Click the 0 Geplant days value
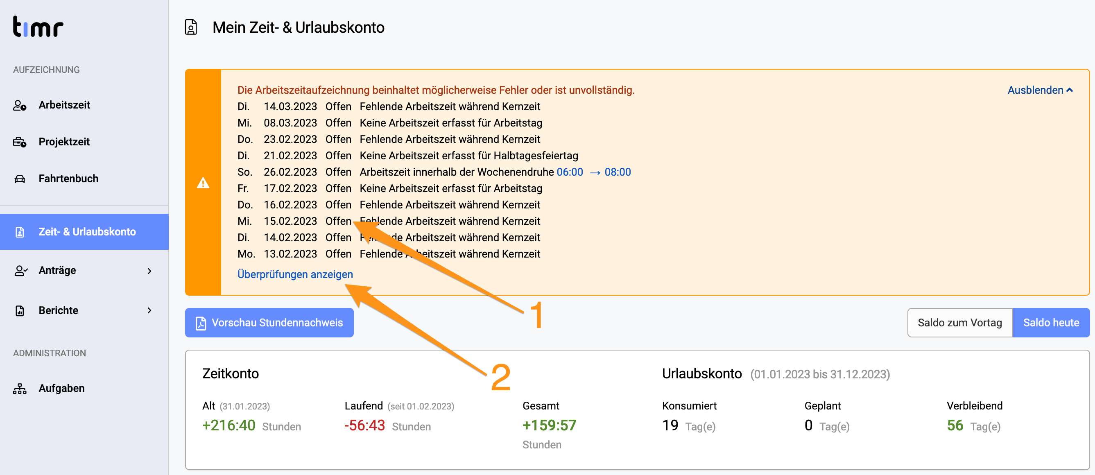1095x475 pixels. click(x=808, y=425)
